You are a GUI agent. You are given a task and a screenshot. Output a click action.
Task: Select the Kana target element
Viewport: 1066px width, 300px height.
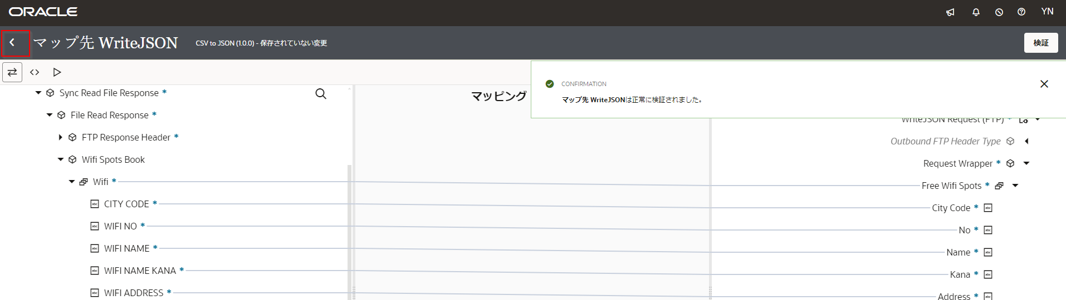click(x=960, y=274)
